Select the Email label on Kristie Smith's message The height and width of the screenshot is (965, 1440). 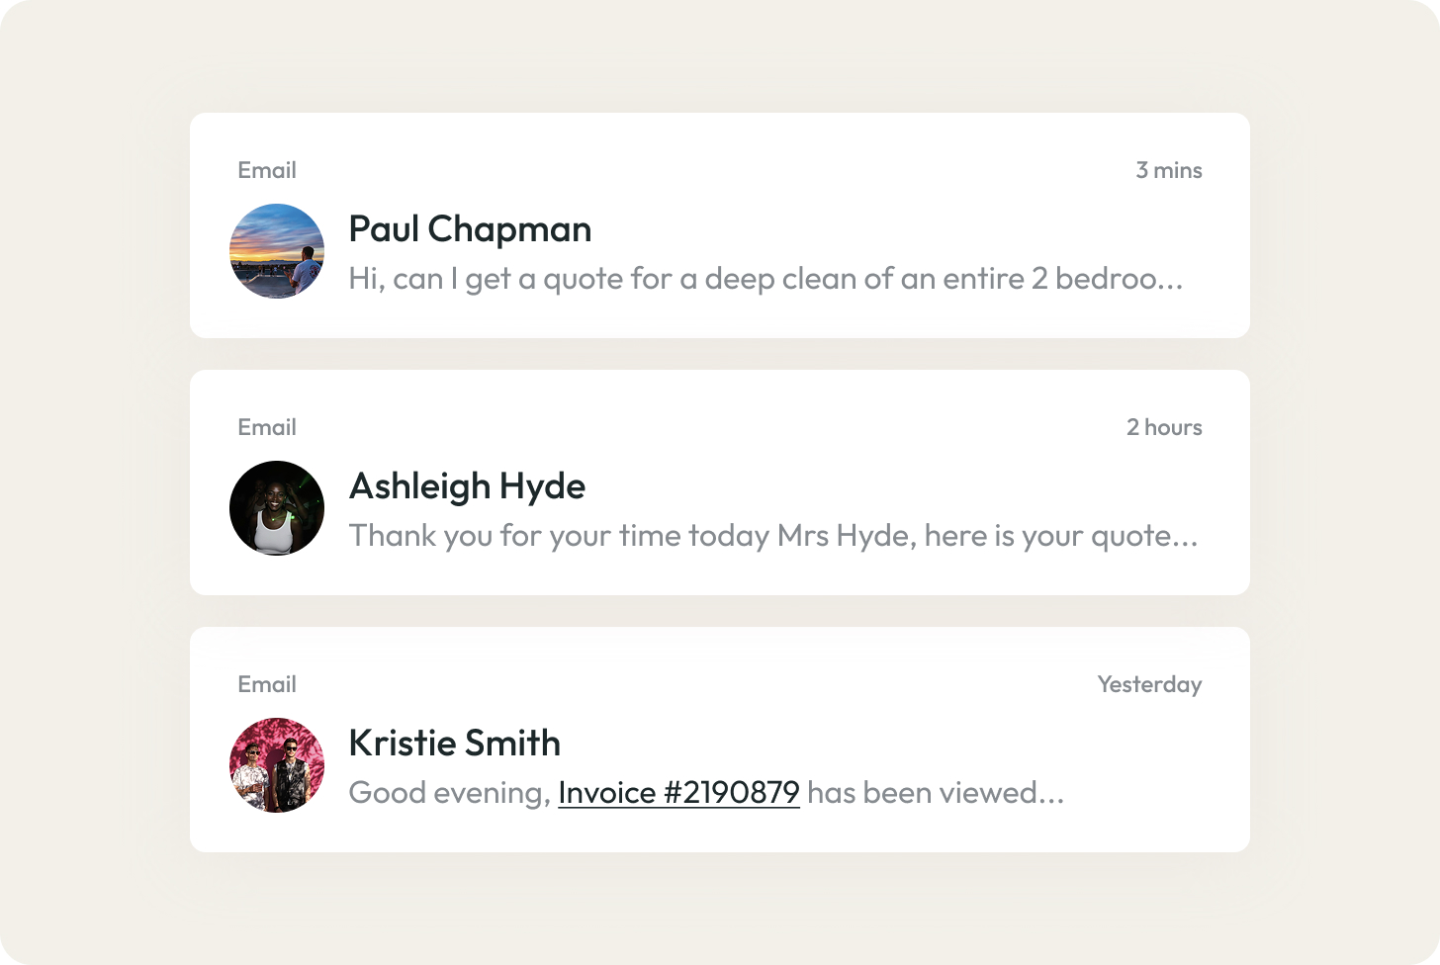pos(266,683)
